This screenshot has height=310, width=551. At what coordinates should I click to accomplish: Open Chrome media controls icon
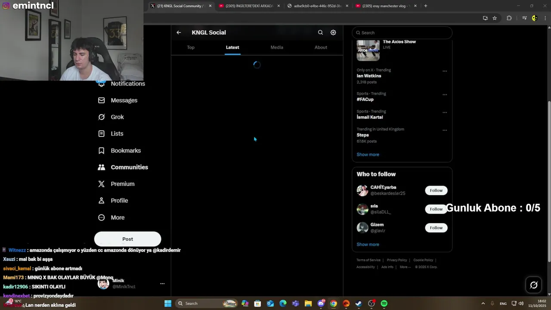[524, 18]
